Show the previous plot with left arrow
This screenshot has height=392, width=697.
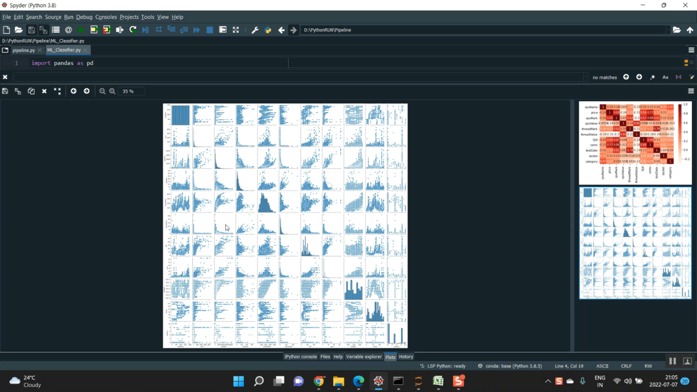73,91
